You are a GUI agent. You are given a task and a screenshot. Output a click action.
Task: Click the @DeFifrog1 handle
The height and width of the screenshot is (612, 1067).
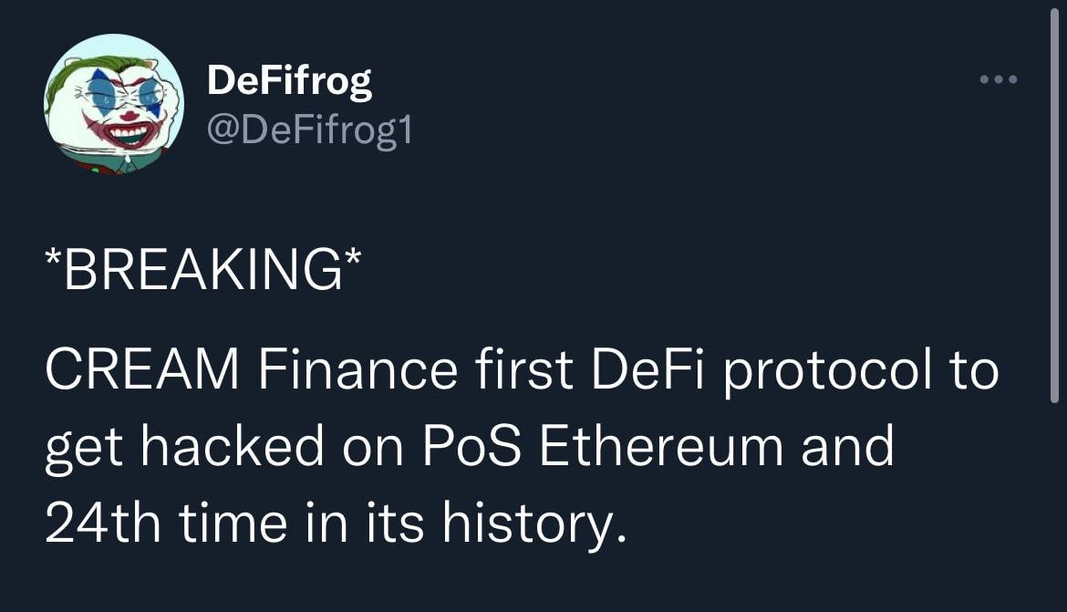point(310,131)
